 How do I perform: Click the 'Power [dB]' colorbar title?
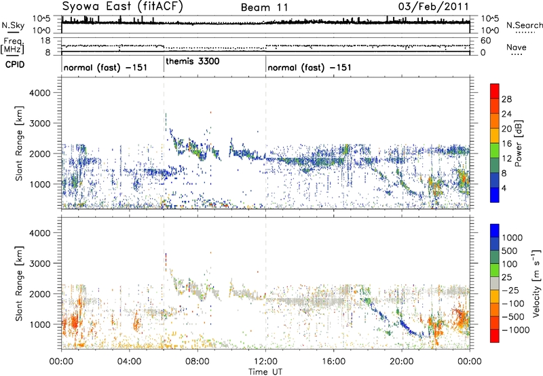(518, 143)
